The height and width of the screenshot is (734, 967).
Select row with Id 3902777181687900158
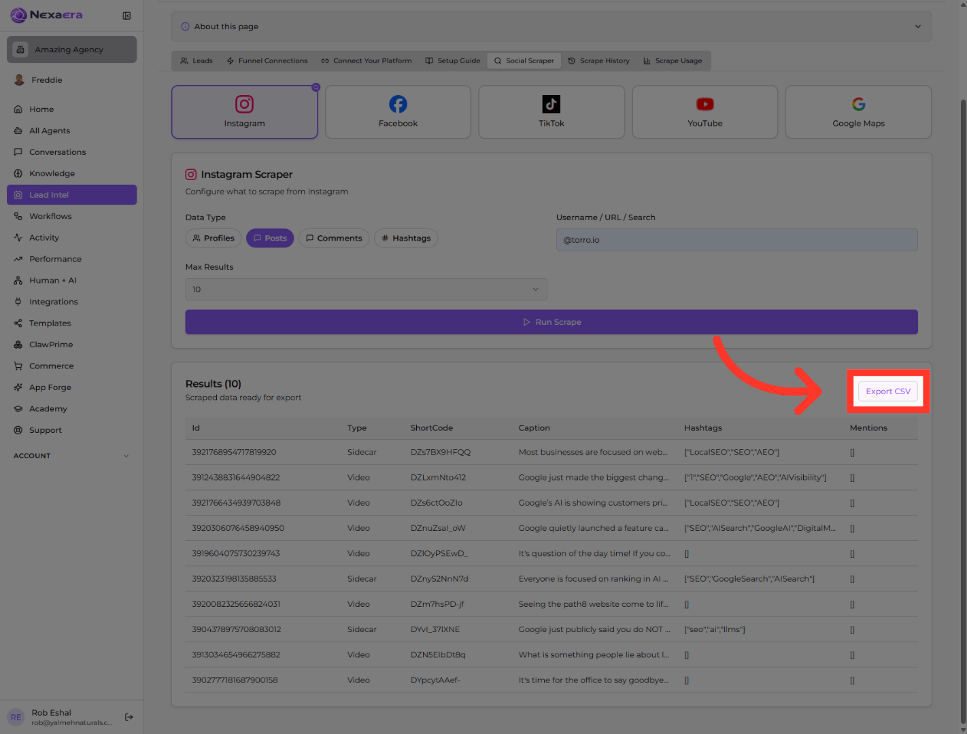click(552, 680)
